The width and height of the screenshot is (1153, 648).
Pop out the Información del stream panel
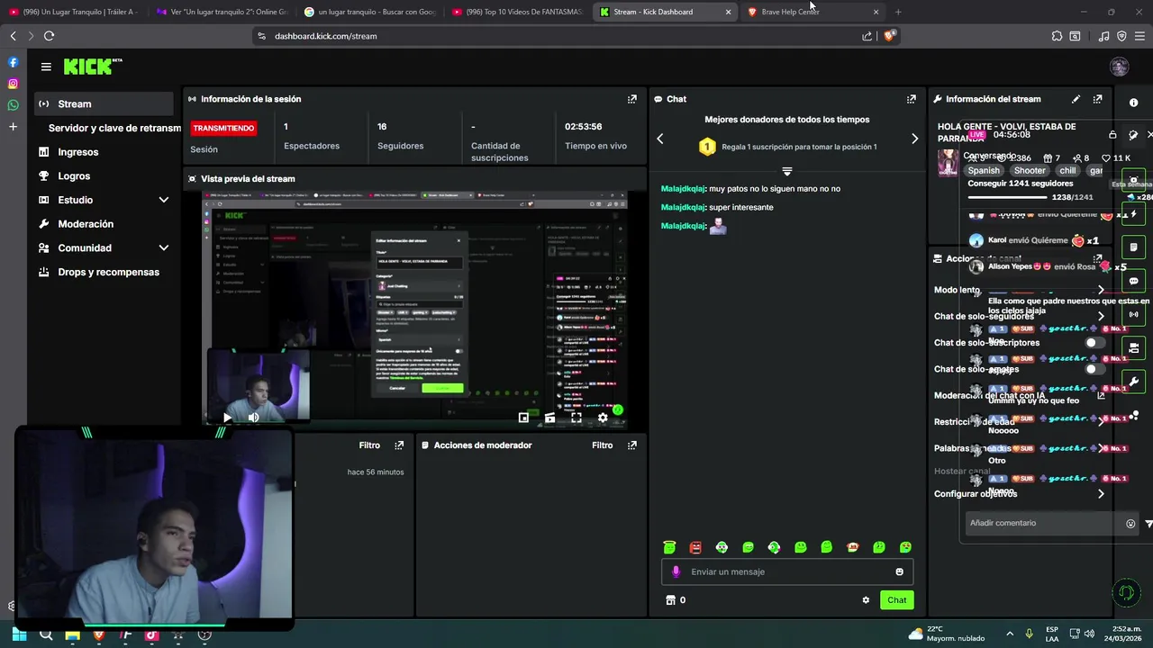tap(1097, 99)
